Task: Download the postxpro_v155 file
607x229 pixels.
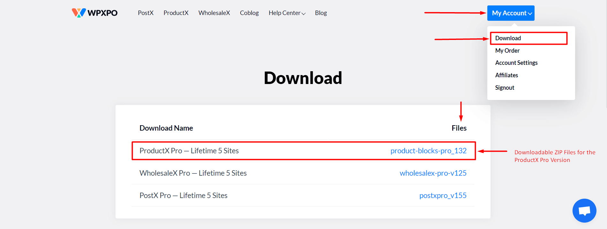Action: [443, 195]
